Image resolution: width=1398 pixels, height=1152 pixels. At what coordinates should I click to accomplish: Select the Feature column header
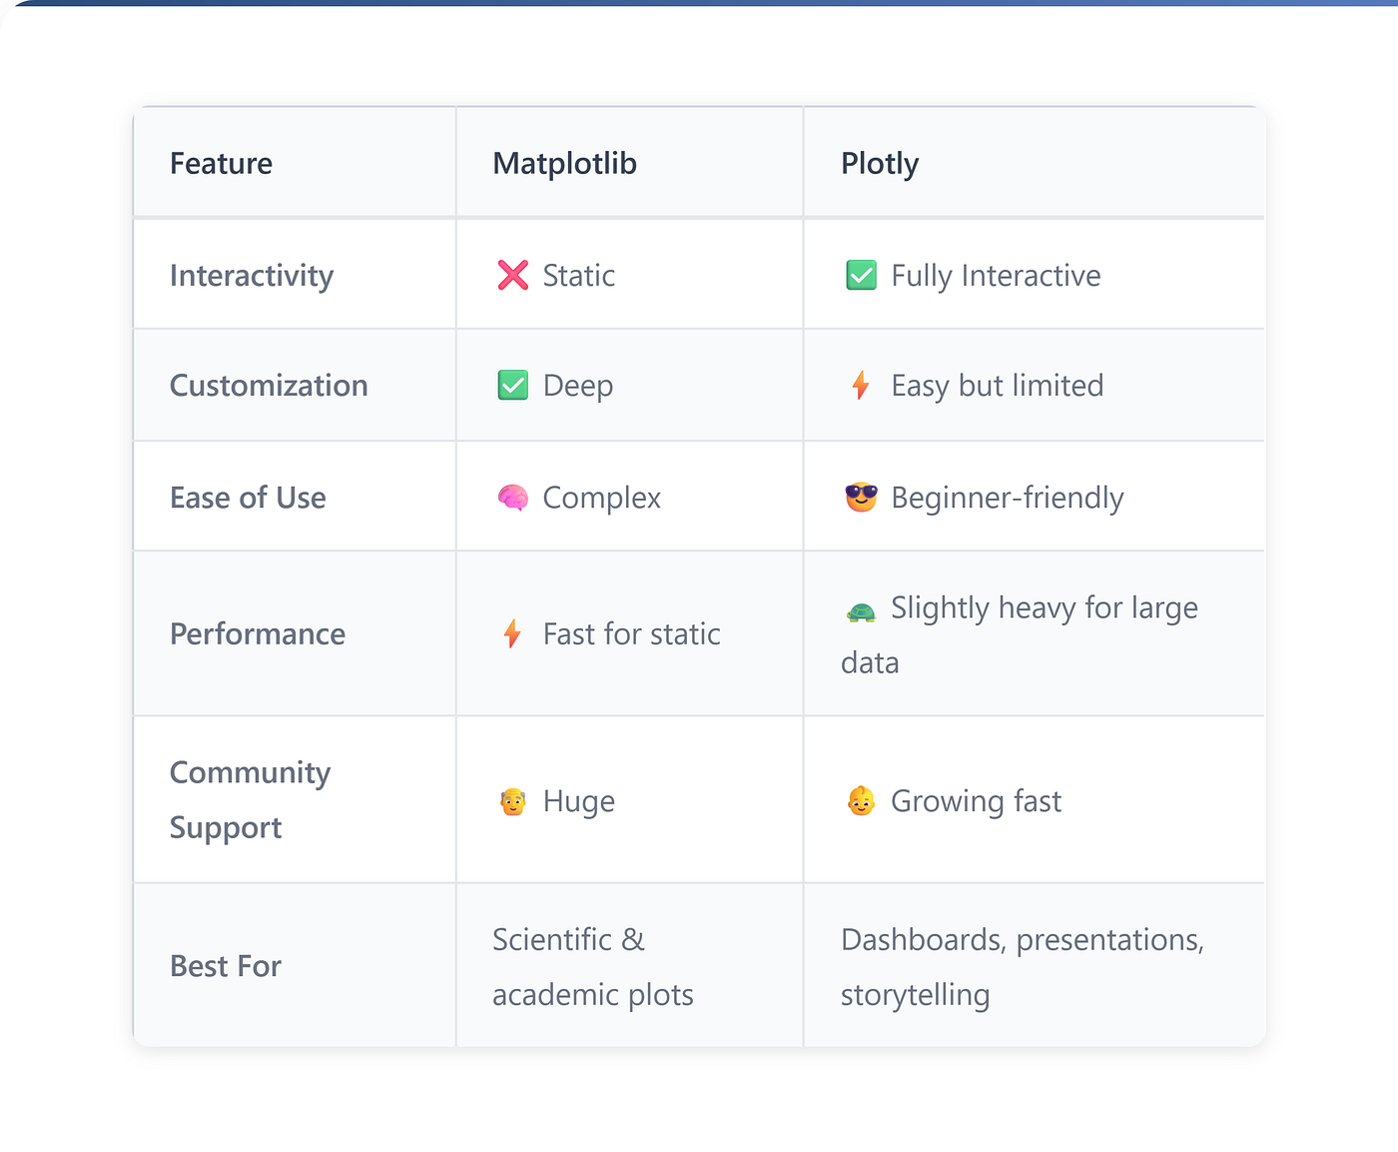[221, 163]
